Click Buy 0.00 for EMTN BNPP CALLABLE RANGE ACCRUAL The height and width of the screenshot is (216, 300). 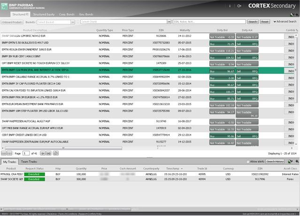[222, 77]
